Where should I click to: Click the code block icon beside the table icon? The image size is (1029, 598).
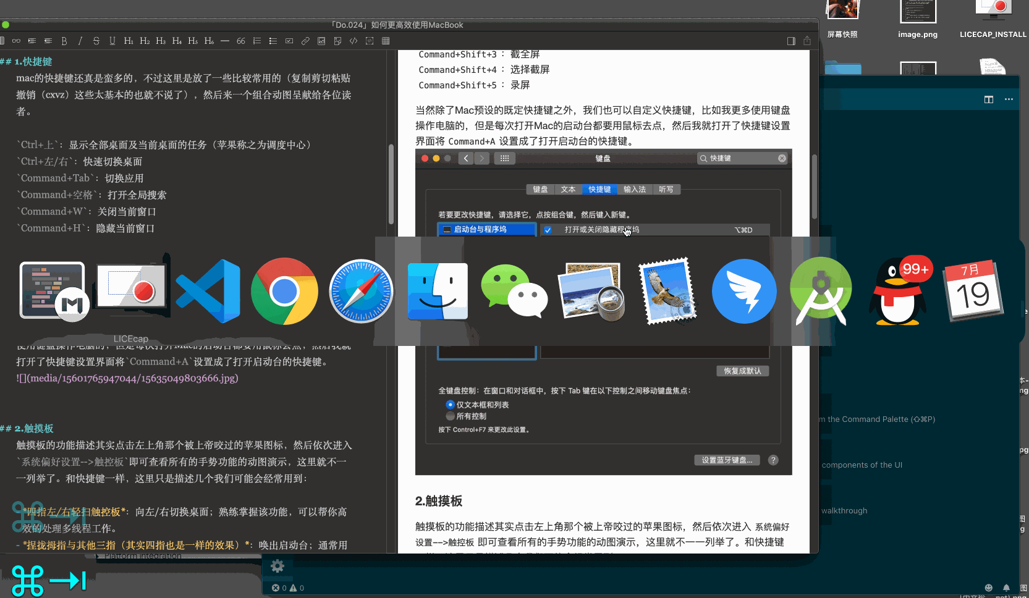click(x=370, y=41)
